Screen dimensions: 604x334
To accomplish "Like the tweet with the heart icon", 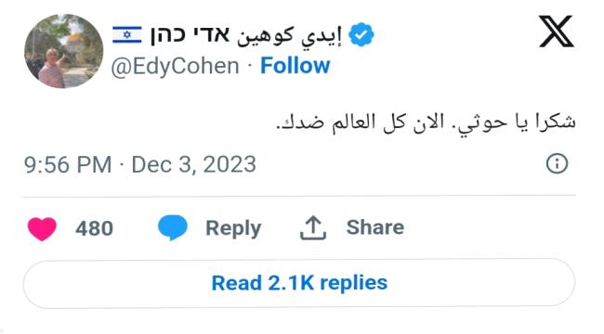I will tap(42, 228).
